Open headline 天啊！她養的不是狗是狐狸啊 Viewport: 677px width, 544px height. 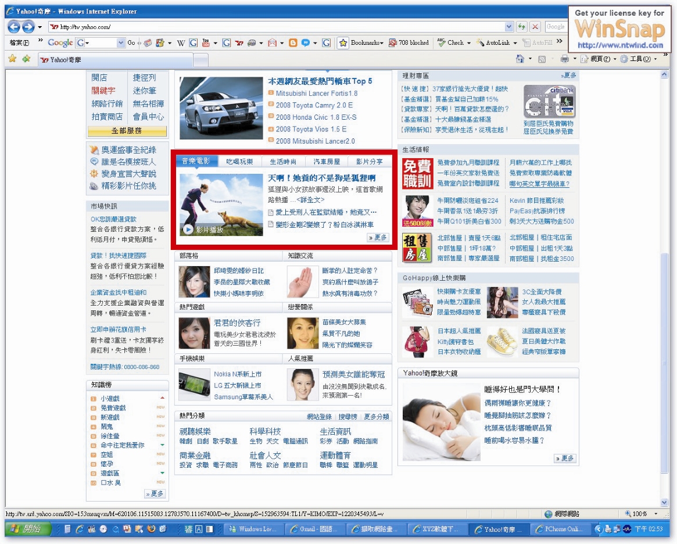tap(322, 178)
